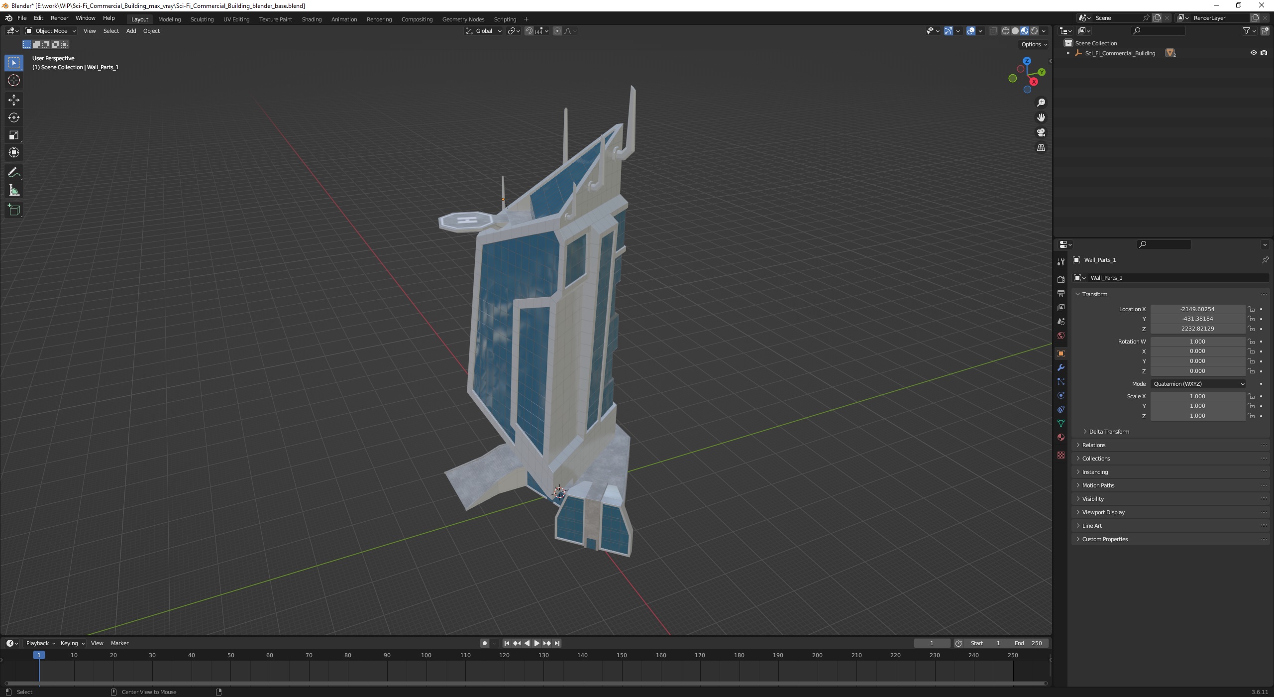Switch to the Modeling workspace tab

click(169, 19)
